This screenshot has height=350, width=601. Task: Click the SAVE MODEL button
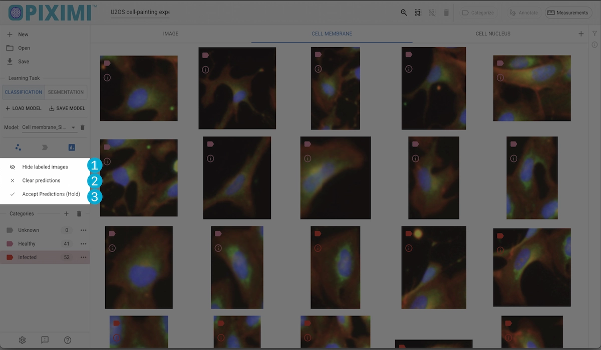coord(67,108)
